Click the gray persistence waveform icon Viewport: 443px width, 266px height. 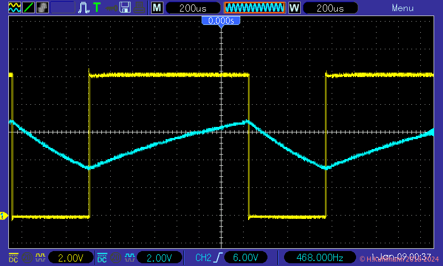pos(43,8)
